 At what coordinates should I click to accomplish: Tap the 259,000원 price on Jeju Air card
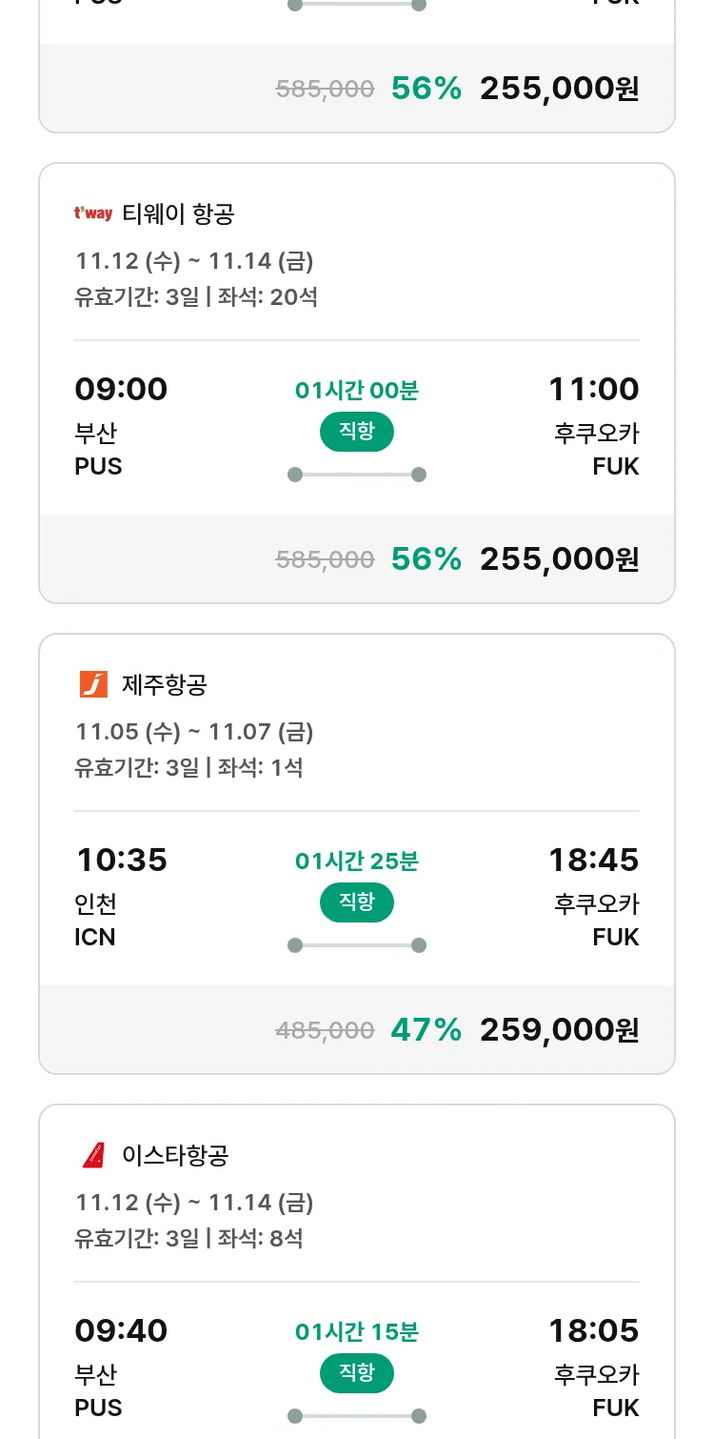559,1030
